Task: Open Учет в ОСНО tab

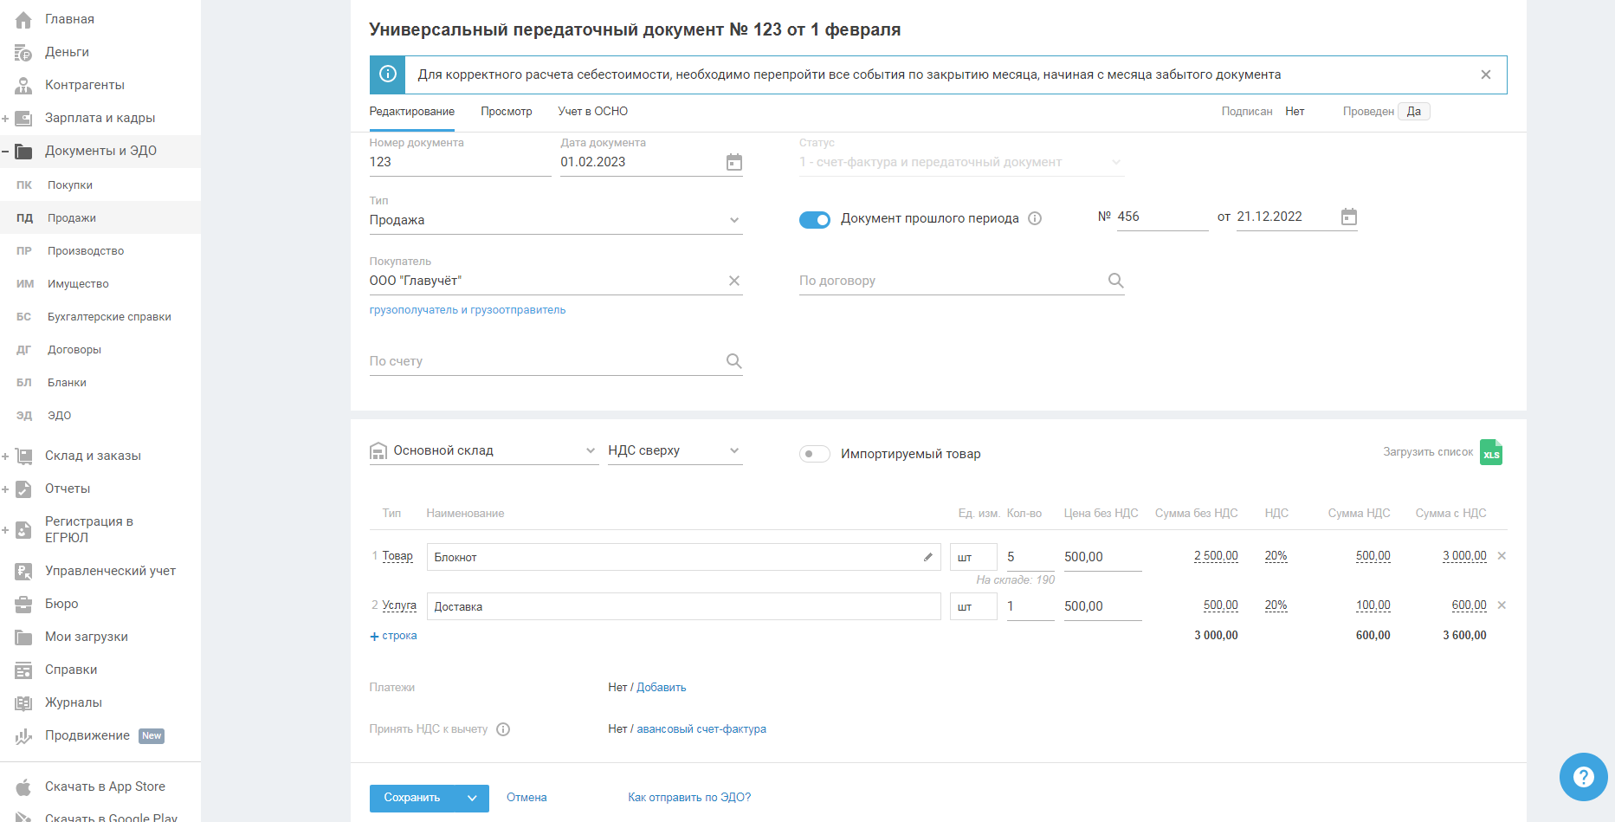Action: [592, 112]
